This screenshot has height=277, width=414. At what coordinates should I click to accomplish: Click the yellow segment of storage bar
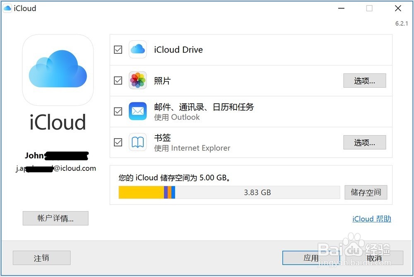(141, 192)
